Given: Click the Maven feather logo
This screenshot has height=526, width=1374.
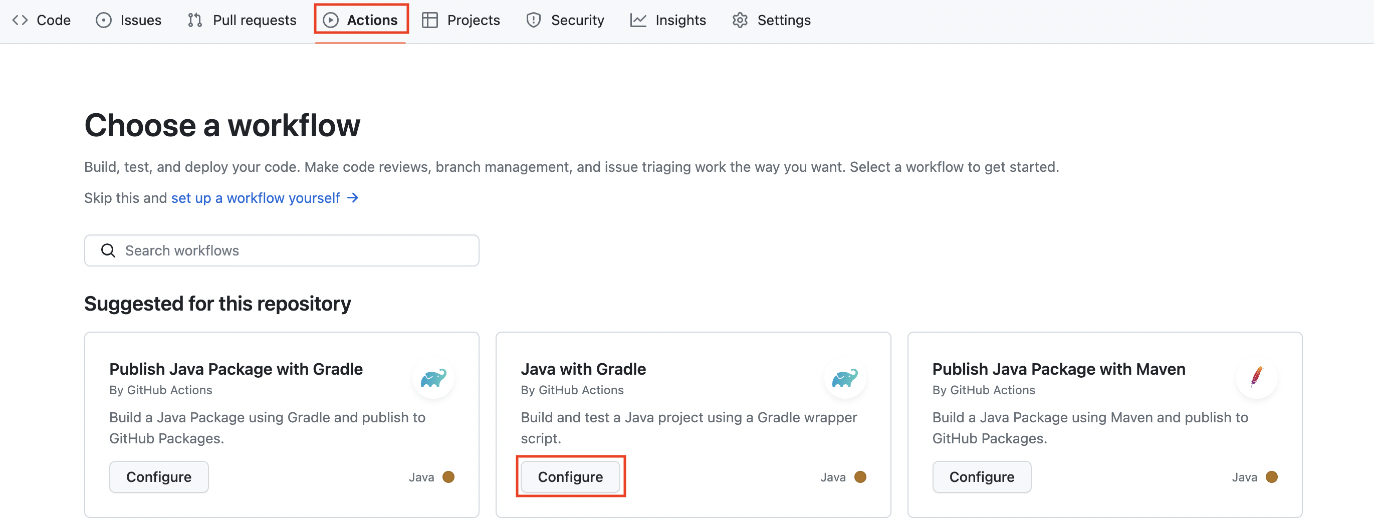Looking at the screenshot, I should click(x=1257, y=378).
